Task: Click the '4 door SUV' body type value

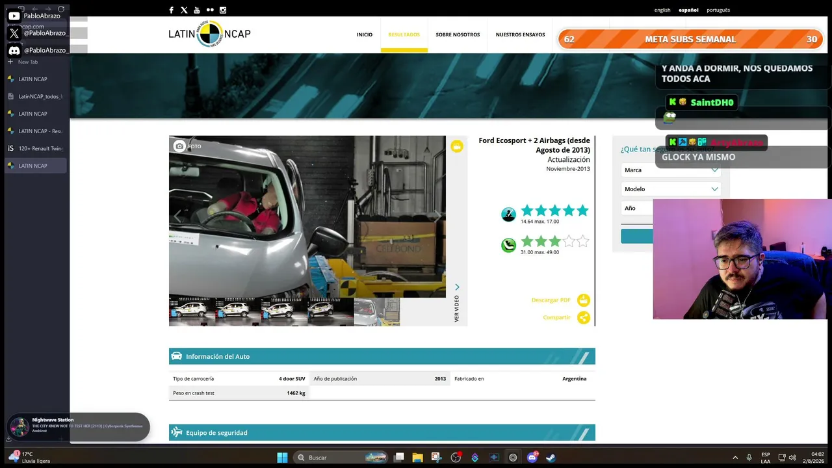Action: pyautogui.click(x=292, y=379)
